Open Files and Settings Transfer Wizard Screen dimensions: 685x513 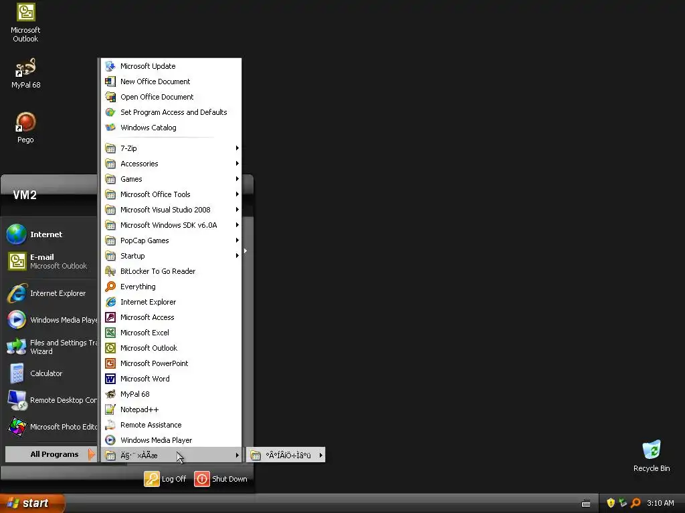pos(50,347)
